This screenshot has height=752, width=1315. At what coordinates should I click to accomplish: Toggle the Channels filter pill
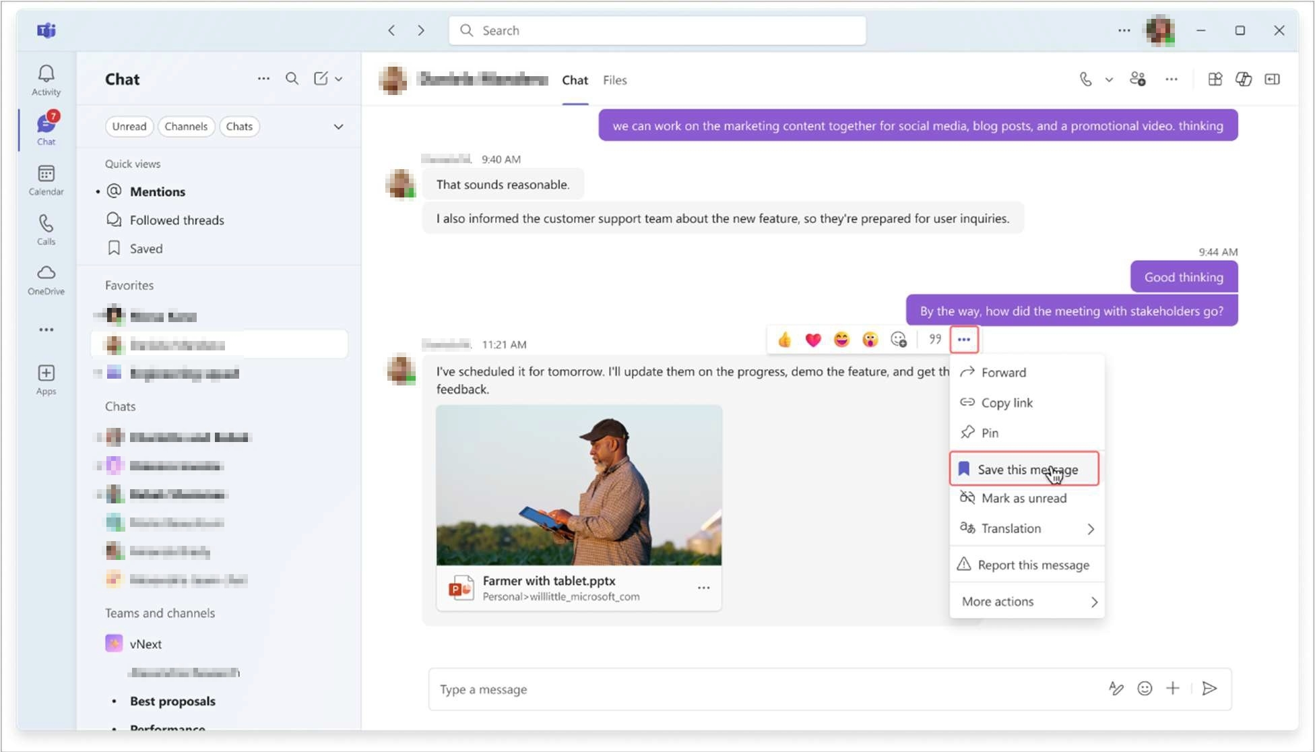[x=186, y=127]
